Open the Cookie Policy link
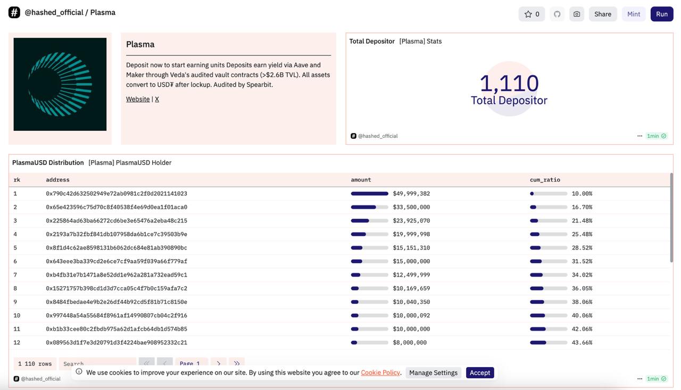 pos(380,372)
